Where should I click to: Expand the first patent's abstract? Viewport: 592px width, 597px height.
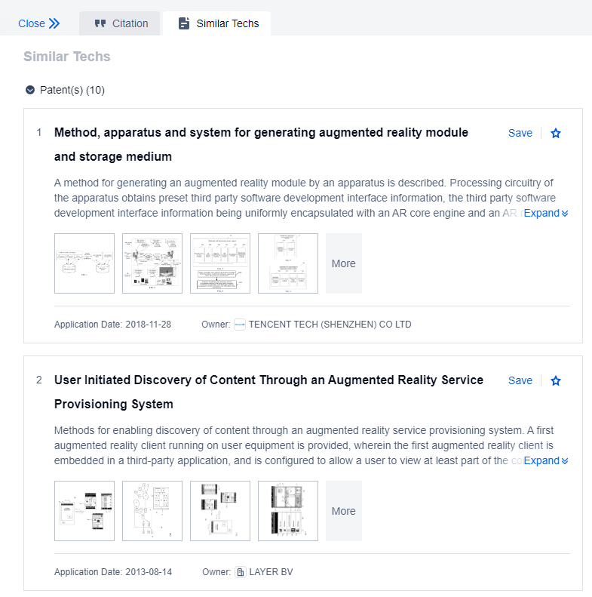[x=545, y=213]
